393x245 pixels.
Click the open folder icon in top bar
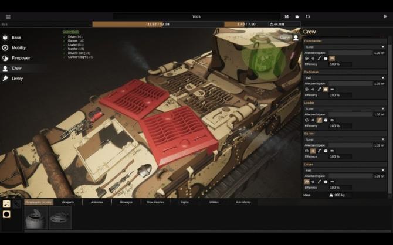297,16
